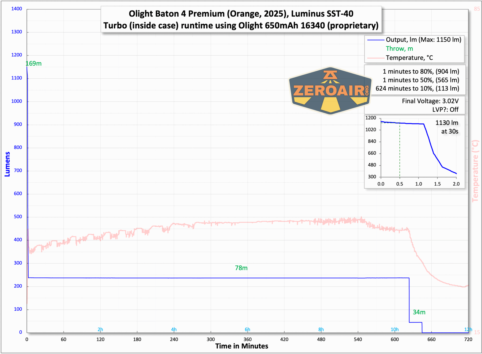The height and width of the screenshot is (354, 482).
Task: Click the 12h marker at chart edge
Action: coord(468,330)
